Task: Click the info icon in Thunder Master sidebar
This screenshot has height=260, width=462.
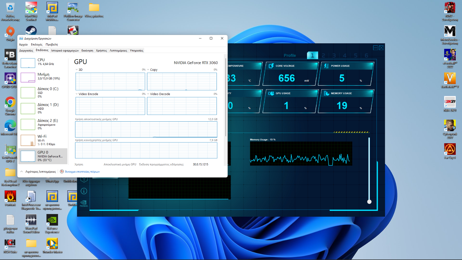Action: (x=84, y=191)
